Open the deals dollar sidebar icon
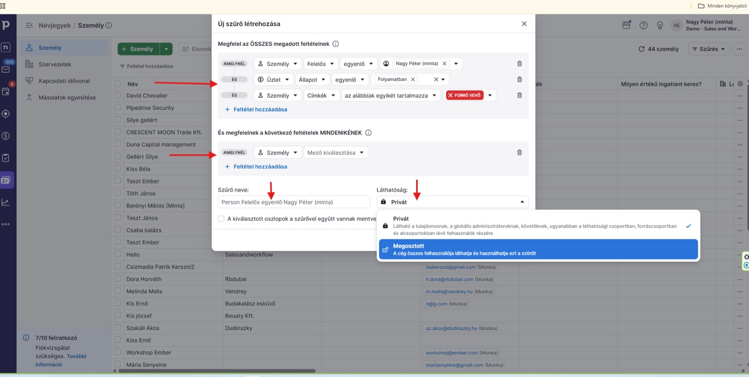 pyautogui.click(x=6, y=136)
